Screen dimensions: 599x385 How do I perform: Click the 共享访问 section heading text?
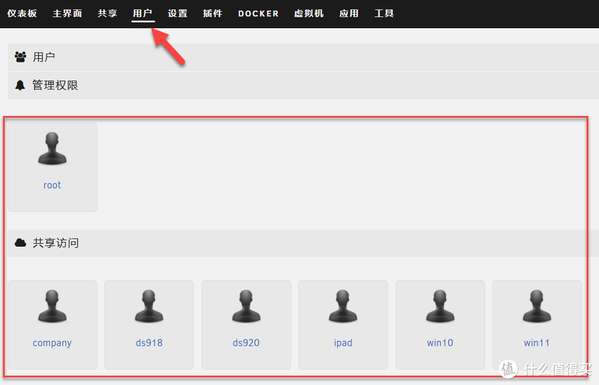click(56, 243)
